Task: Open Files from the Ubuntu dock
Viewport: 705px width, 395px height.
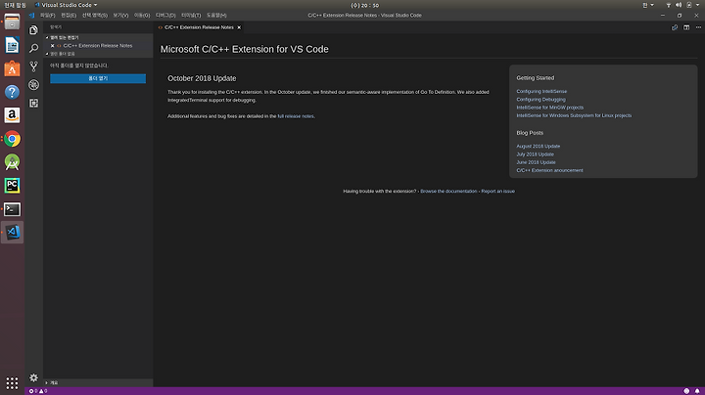Action: click(x=12, y=22)
